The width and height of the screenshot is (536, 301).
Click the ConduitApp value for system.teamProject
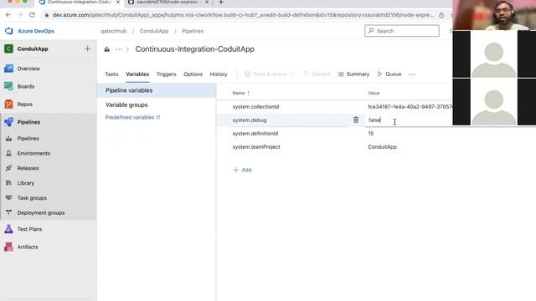382,147
